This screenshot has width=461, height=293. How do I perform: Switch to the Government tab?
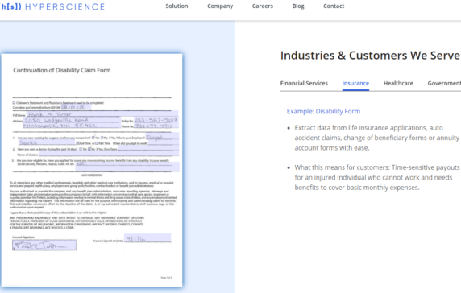point(444,84)
